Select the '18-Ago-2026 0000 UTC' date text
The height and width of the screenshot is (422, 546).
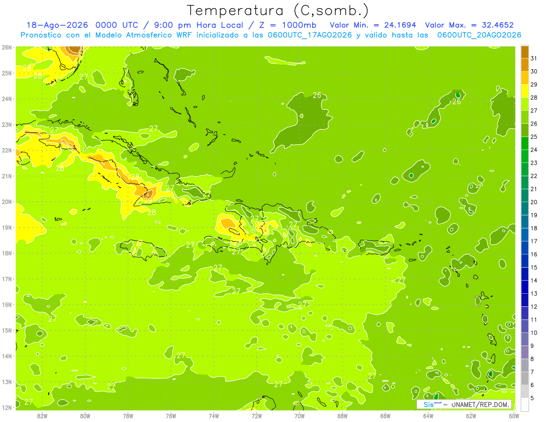pyautogui.click(x=83, y=25)
